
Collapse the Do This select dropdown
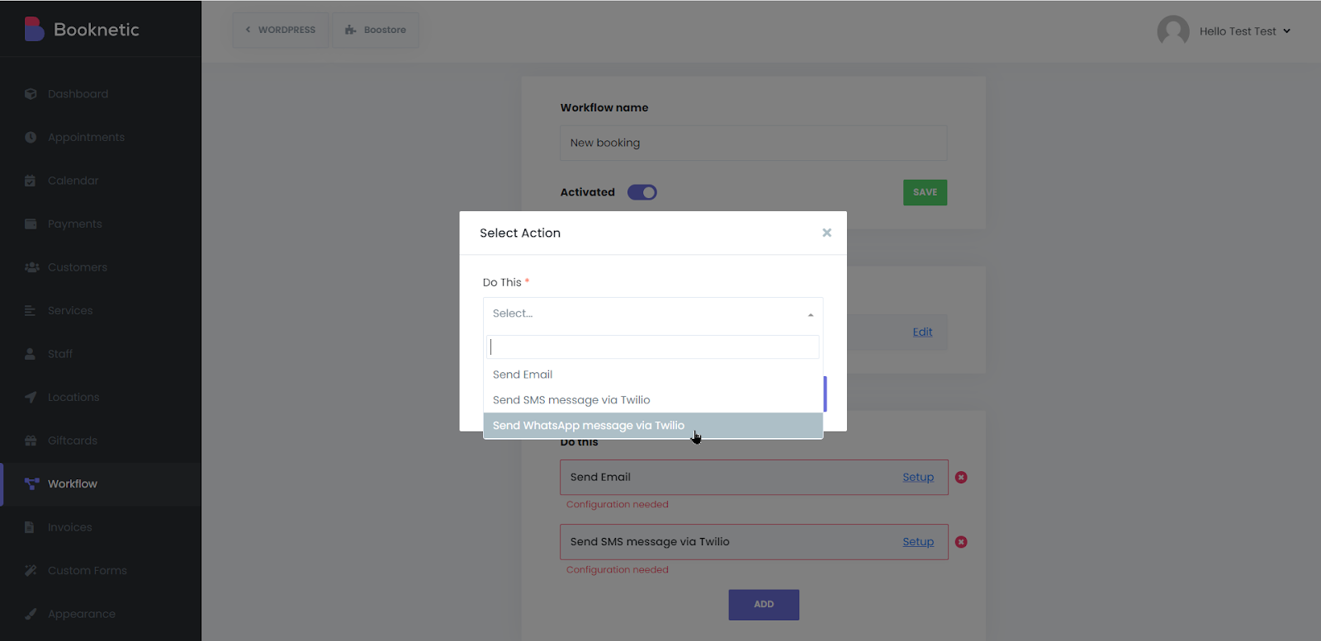tap(653, 313)
